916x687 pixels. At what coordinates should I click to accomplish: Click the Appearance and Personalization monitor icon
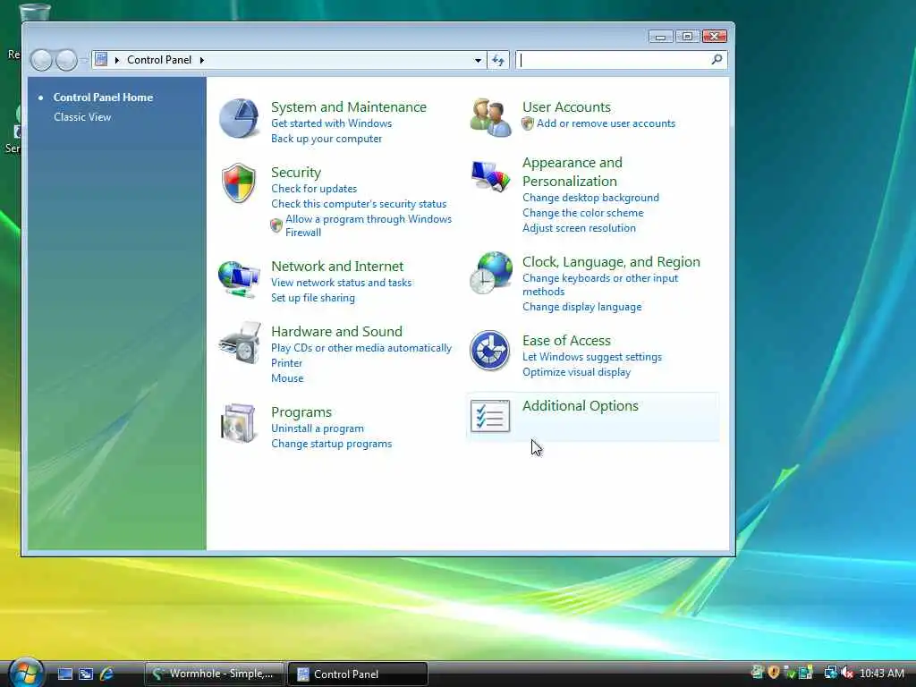coord(491,175)
